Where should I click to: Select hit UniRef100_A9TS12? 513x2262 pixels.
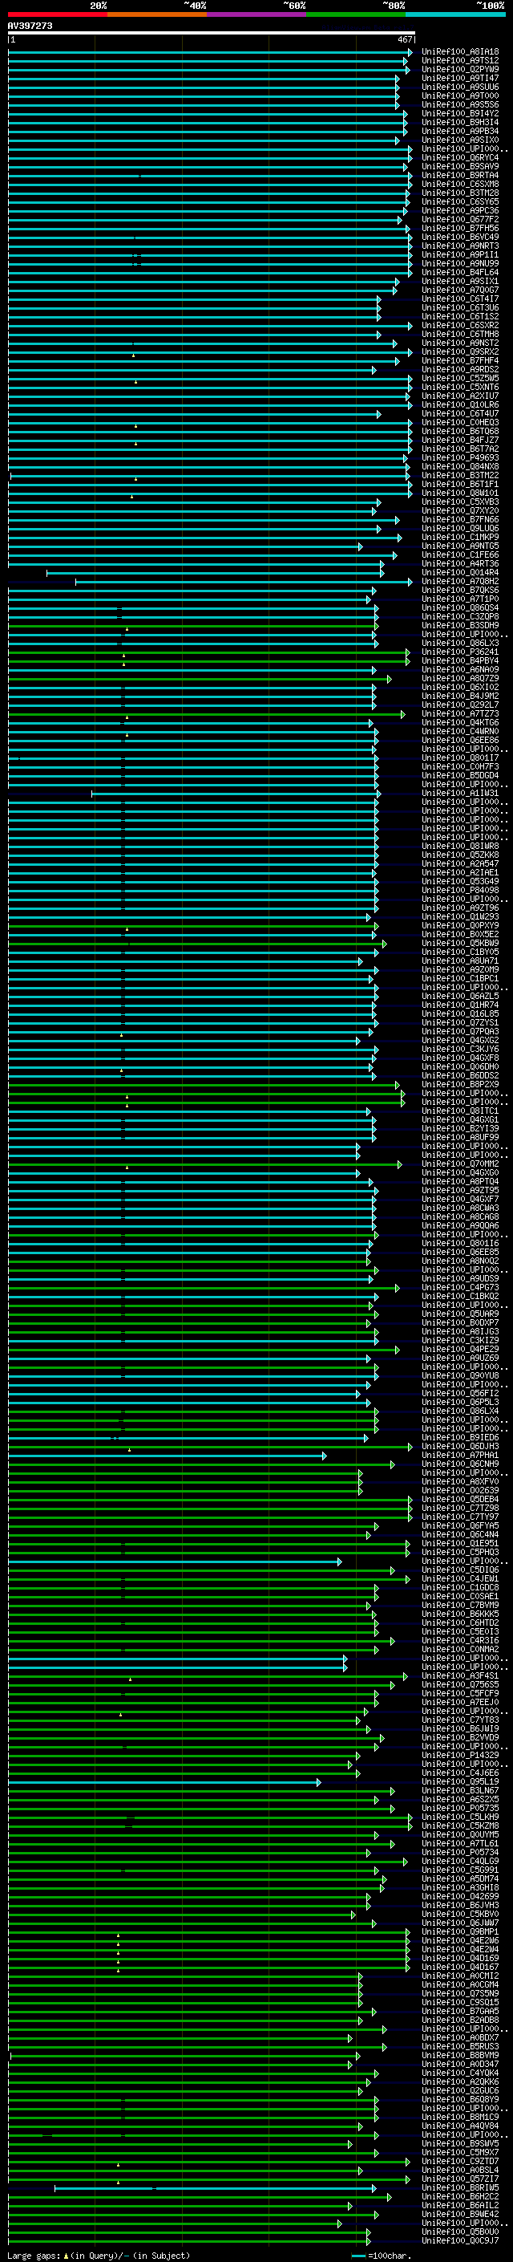point(460,61)
